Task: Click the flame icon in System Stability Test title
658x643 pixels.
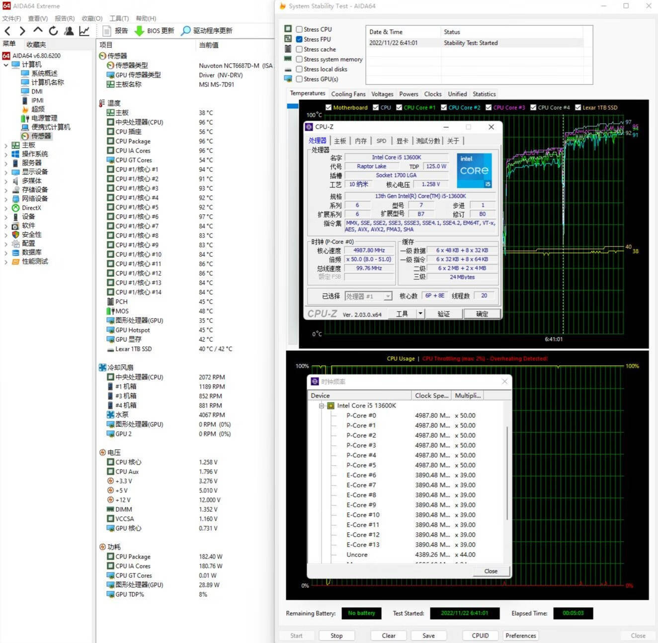Action: coord(283,6)
